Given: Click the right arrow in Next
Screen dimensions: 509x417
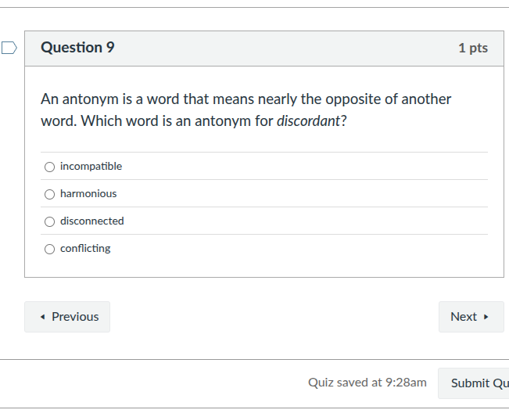Looking at the screenshot, I should [x=486, y=317].
